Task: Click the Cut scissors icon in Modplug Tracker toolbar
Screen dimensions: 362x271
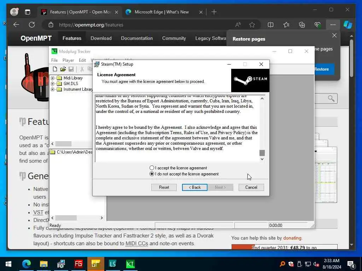Action: 82,69
